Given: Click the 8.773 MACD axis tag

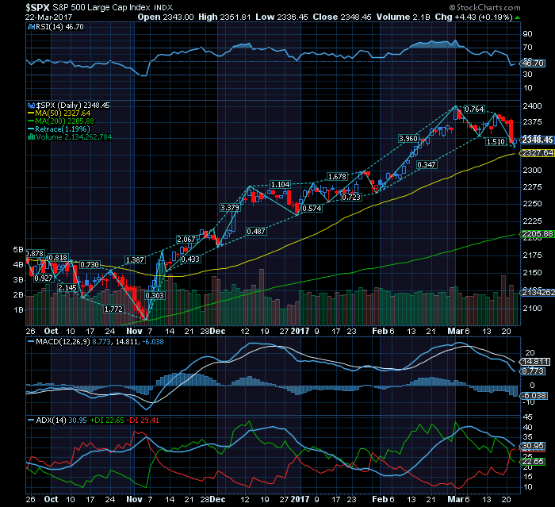Looking at the screenshot, I should pos(533,371).
